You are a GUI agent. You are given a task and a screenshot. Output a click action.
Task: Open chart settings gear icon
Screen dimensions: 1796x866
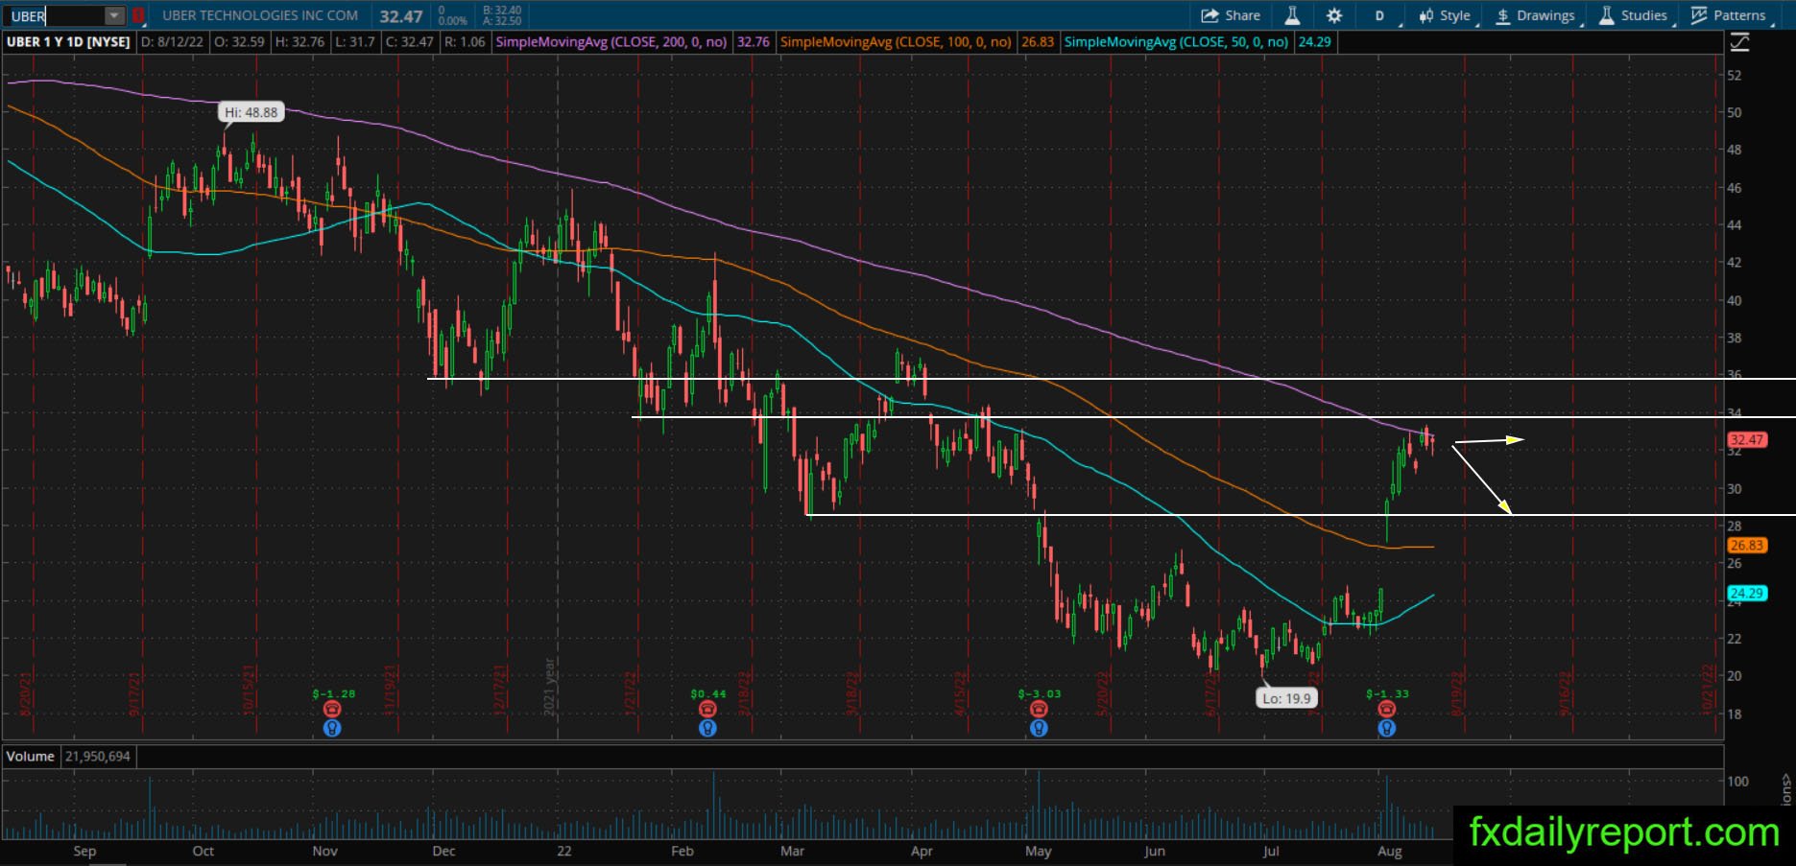point(1334,15)
